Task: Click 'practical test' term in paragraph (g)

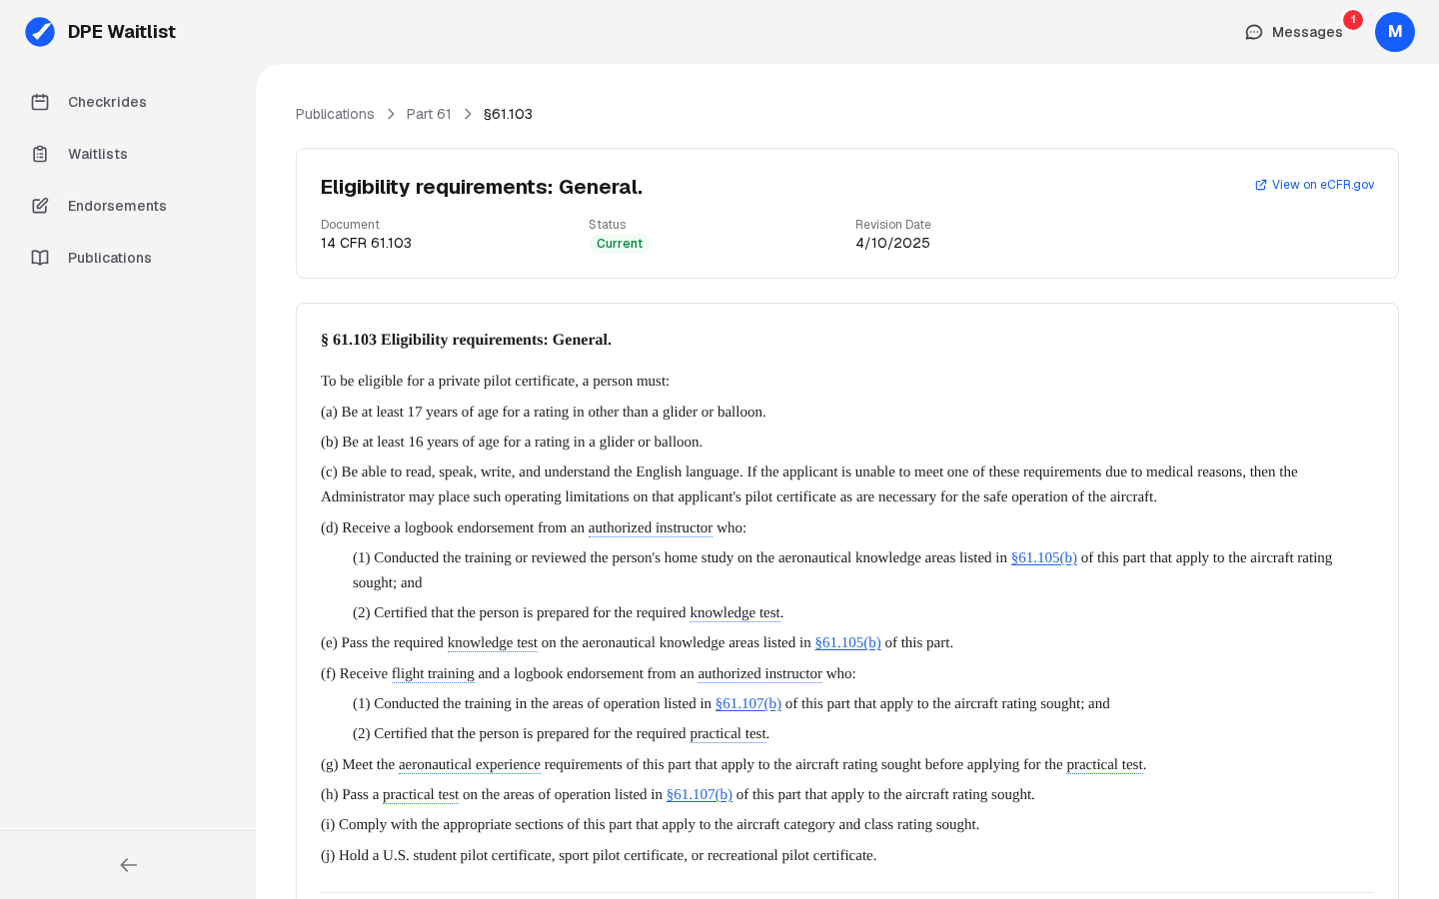Action: tap(1104, 764)
